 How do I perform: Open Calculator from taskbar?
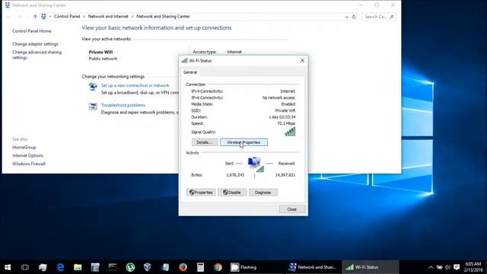click(x=200, y=267)
